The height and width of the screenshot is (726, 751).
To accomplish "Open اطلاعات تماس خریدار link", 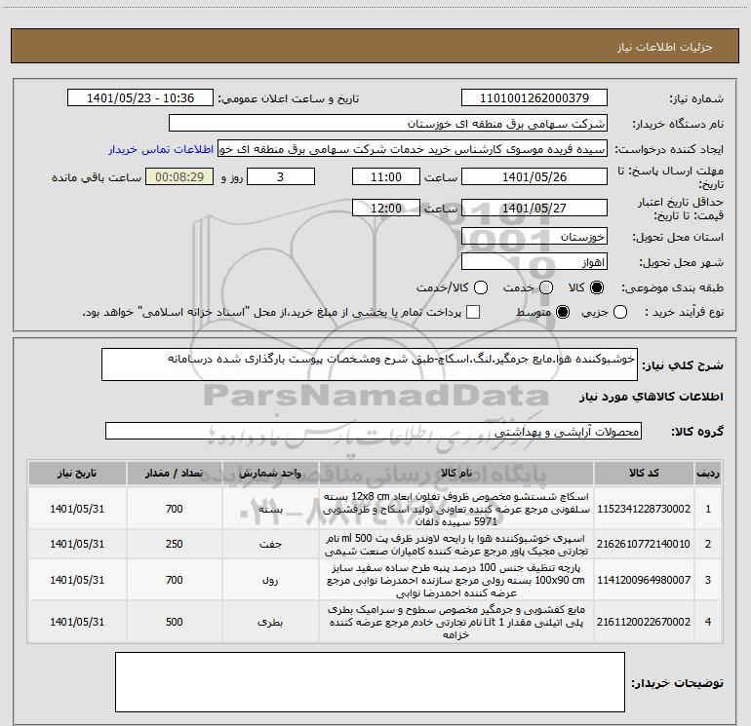I will 159,150.
